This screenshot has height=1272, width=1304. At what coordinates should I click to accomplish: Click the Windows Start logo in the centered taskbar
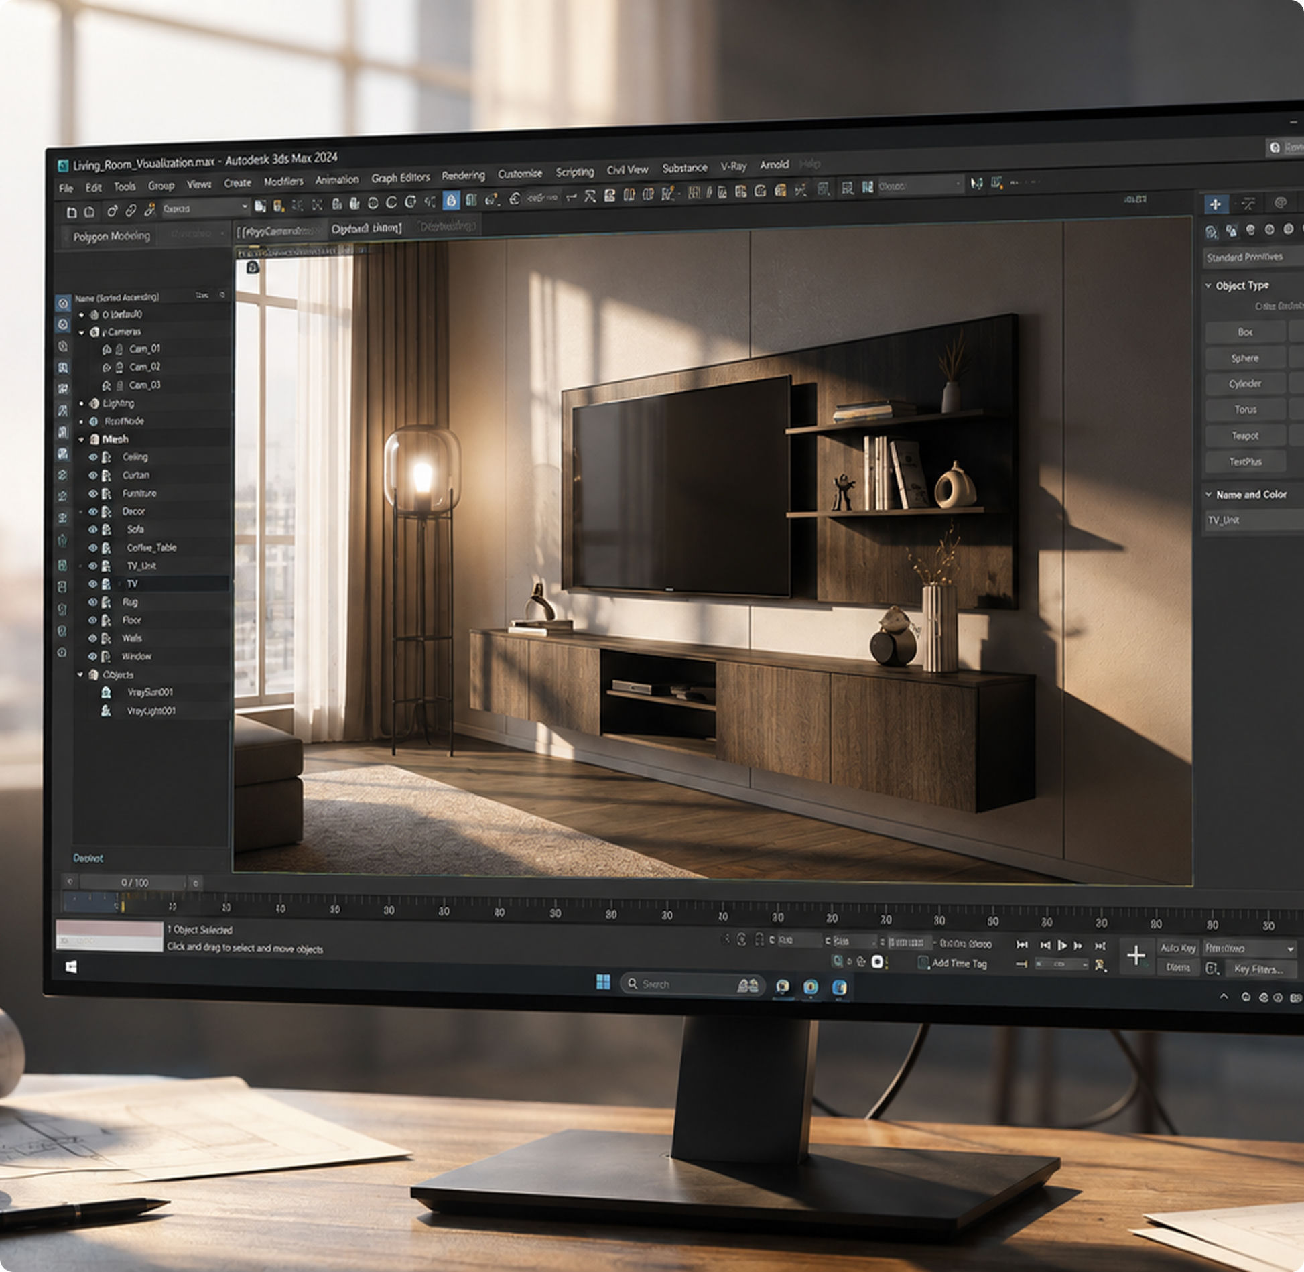pos(603,982)
